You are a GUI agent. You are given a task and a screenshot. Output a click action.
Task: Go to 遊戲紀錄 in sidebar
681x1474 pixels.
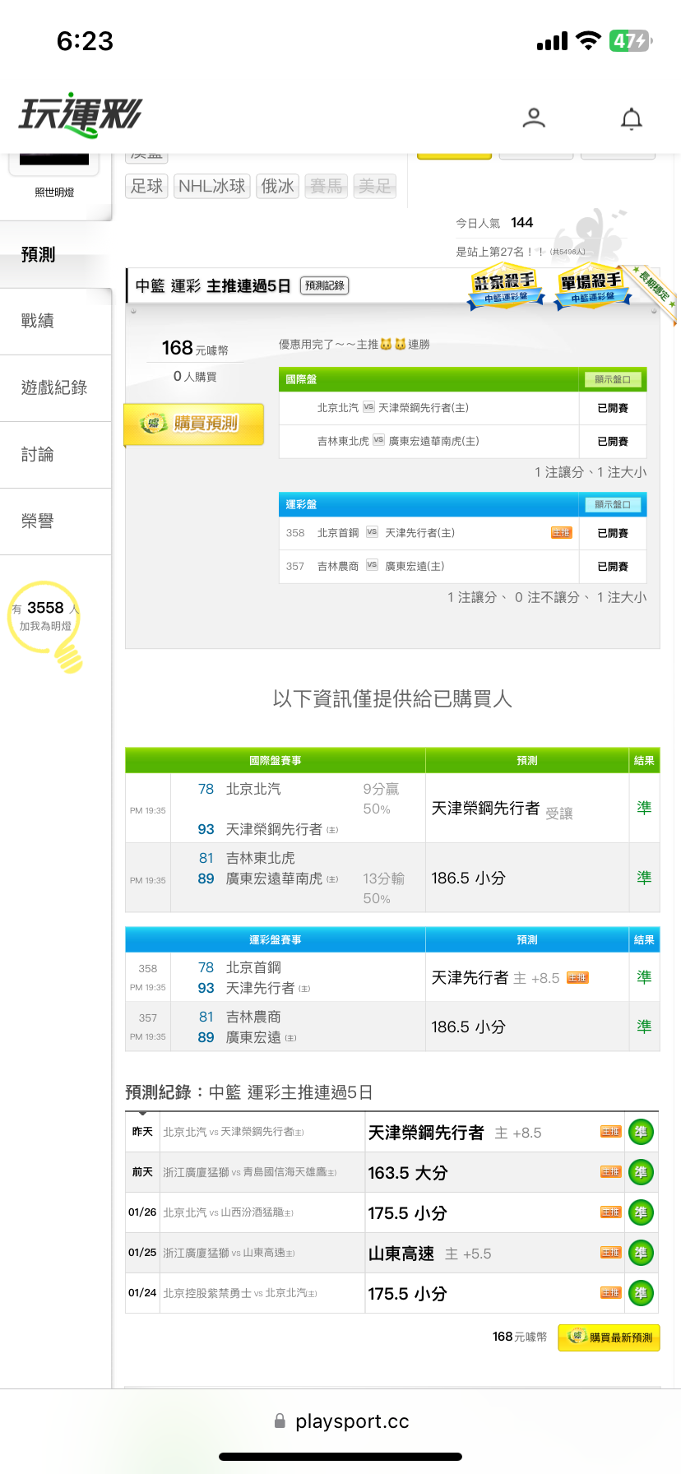pyautogui.click(x=54, y=387)
